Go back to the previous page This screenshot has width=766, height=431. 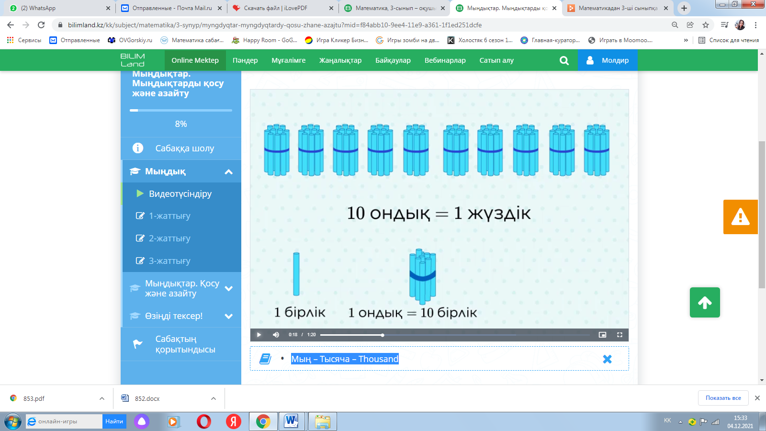click(11, 25)
